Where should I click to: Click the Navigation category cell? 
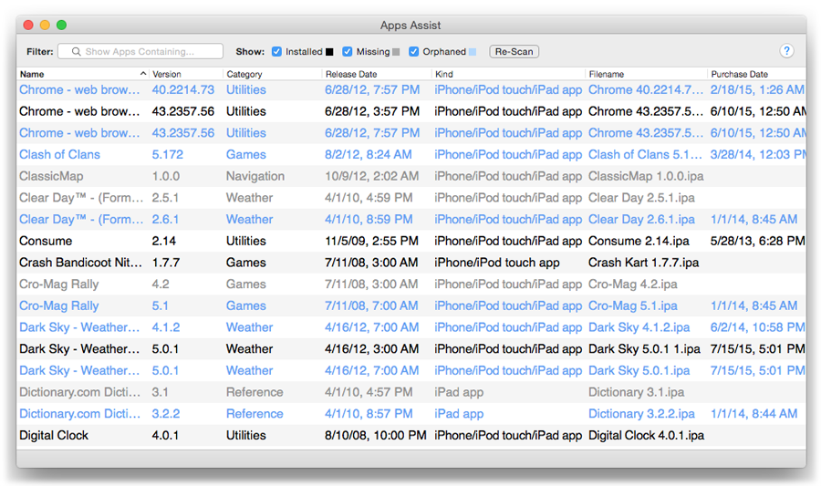(255, 176)
